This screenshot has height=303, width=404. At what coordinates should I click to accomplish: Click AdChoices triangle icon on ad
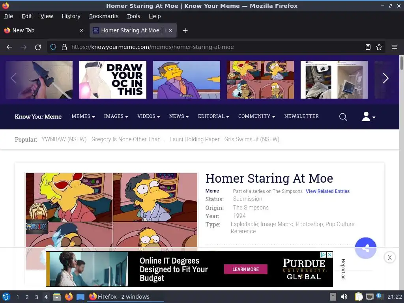(324, 254)
